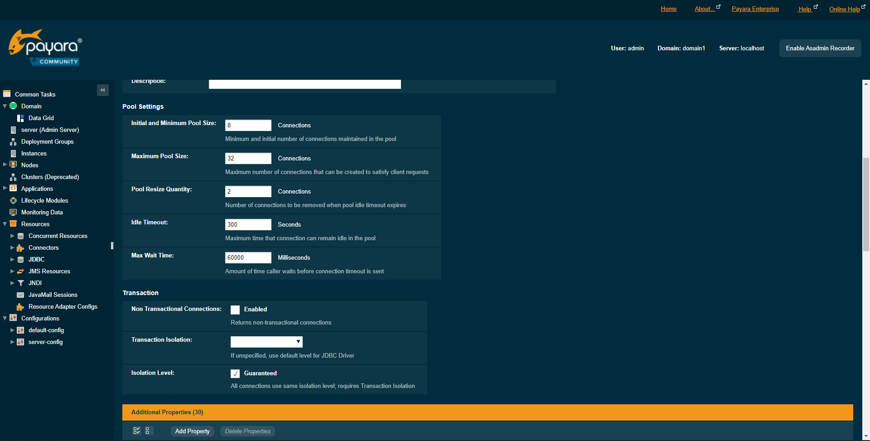Click the Deselect All properties icon

pyautogui.click(x=148, y=431)
